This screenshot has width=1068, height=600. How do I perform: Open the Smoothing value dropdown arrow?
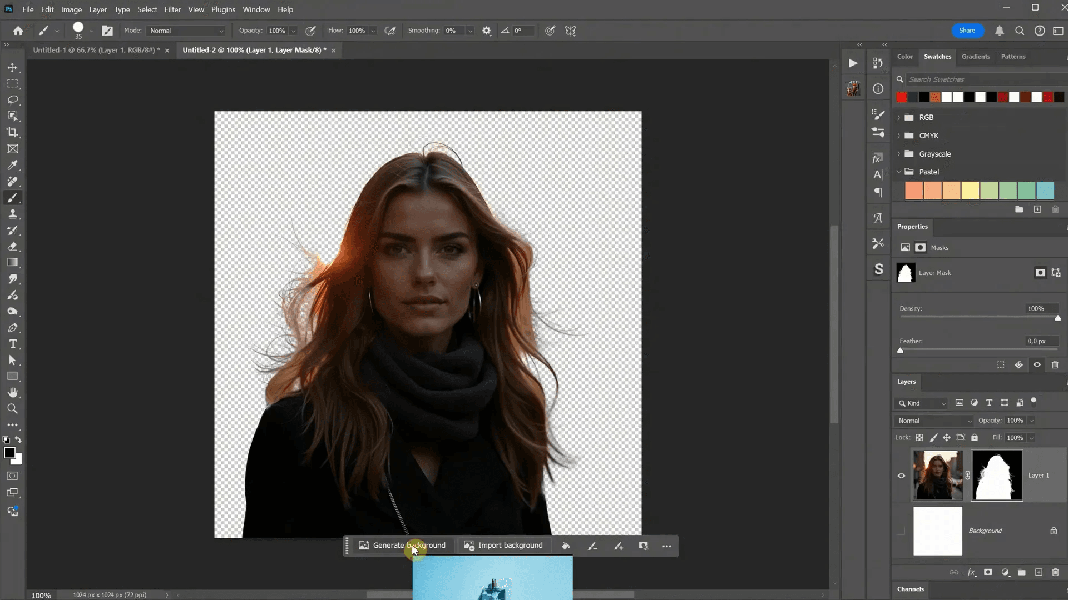(x=471, y=31)
